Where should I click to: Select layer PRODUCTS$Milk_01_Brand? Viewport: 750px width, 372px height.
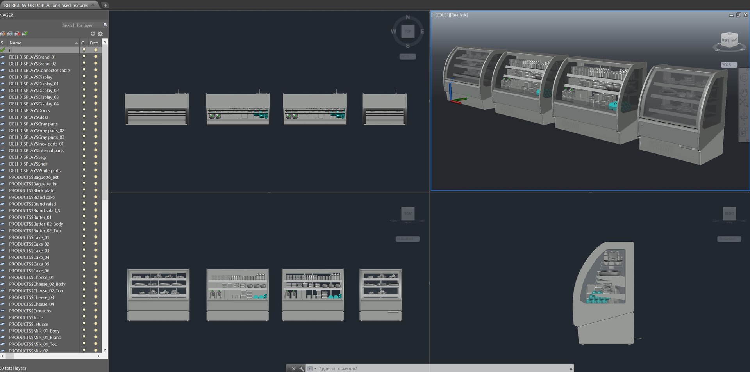click(x=35, y=337)
